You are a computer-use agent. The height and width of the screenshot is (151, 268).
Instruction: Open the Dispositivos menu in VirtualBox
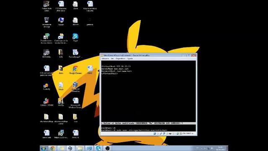(x=120, y=59)
